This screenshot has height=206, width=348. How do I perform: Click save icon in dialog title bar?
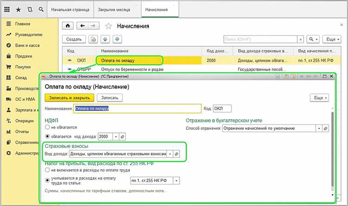pyautogui.click(x=277, y=77)
